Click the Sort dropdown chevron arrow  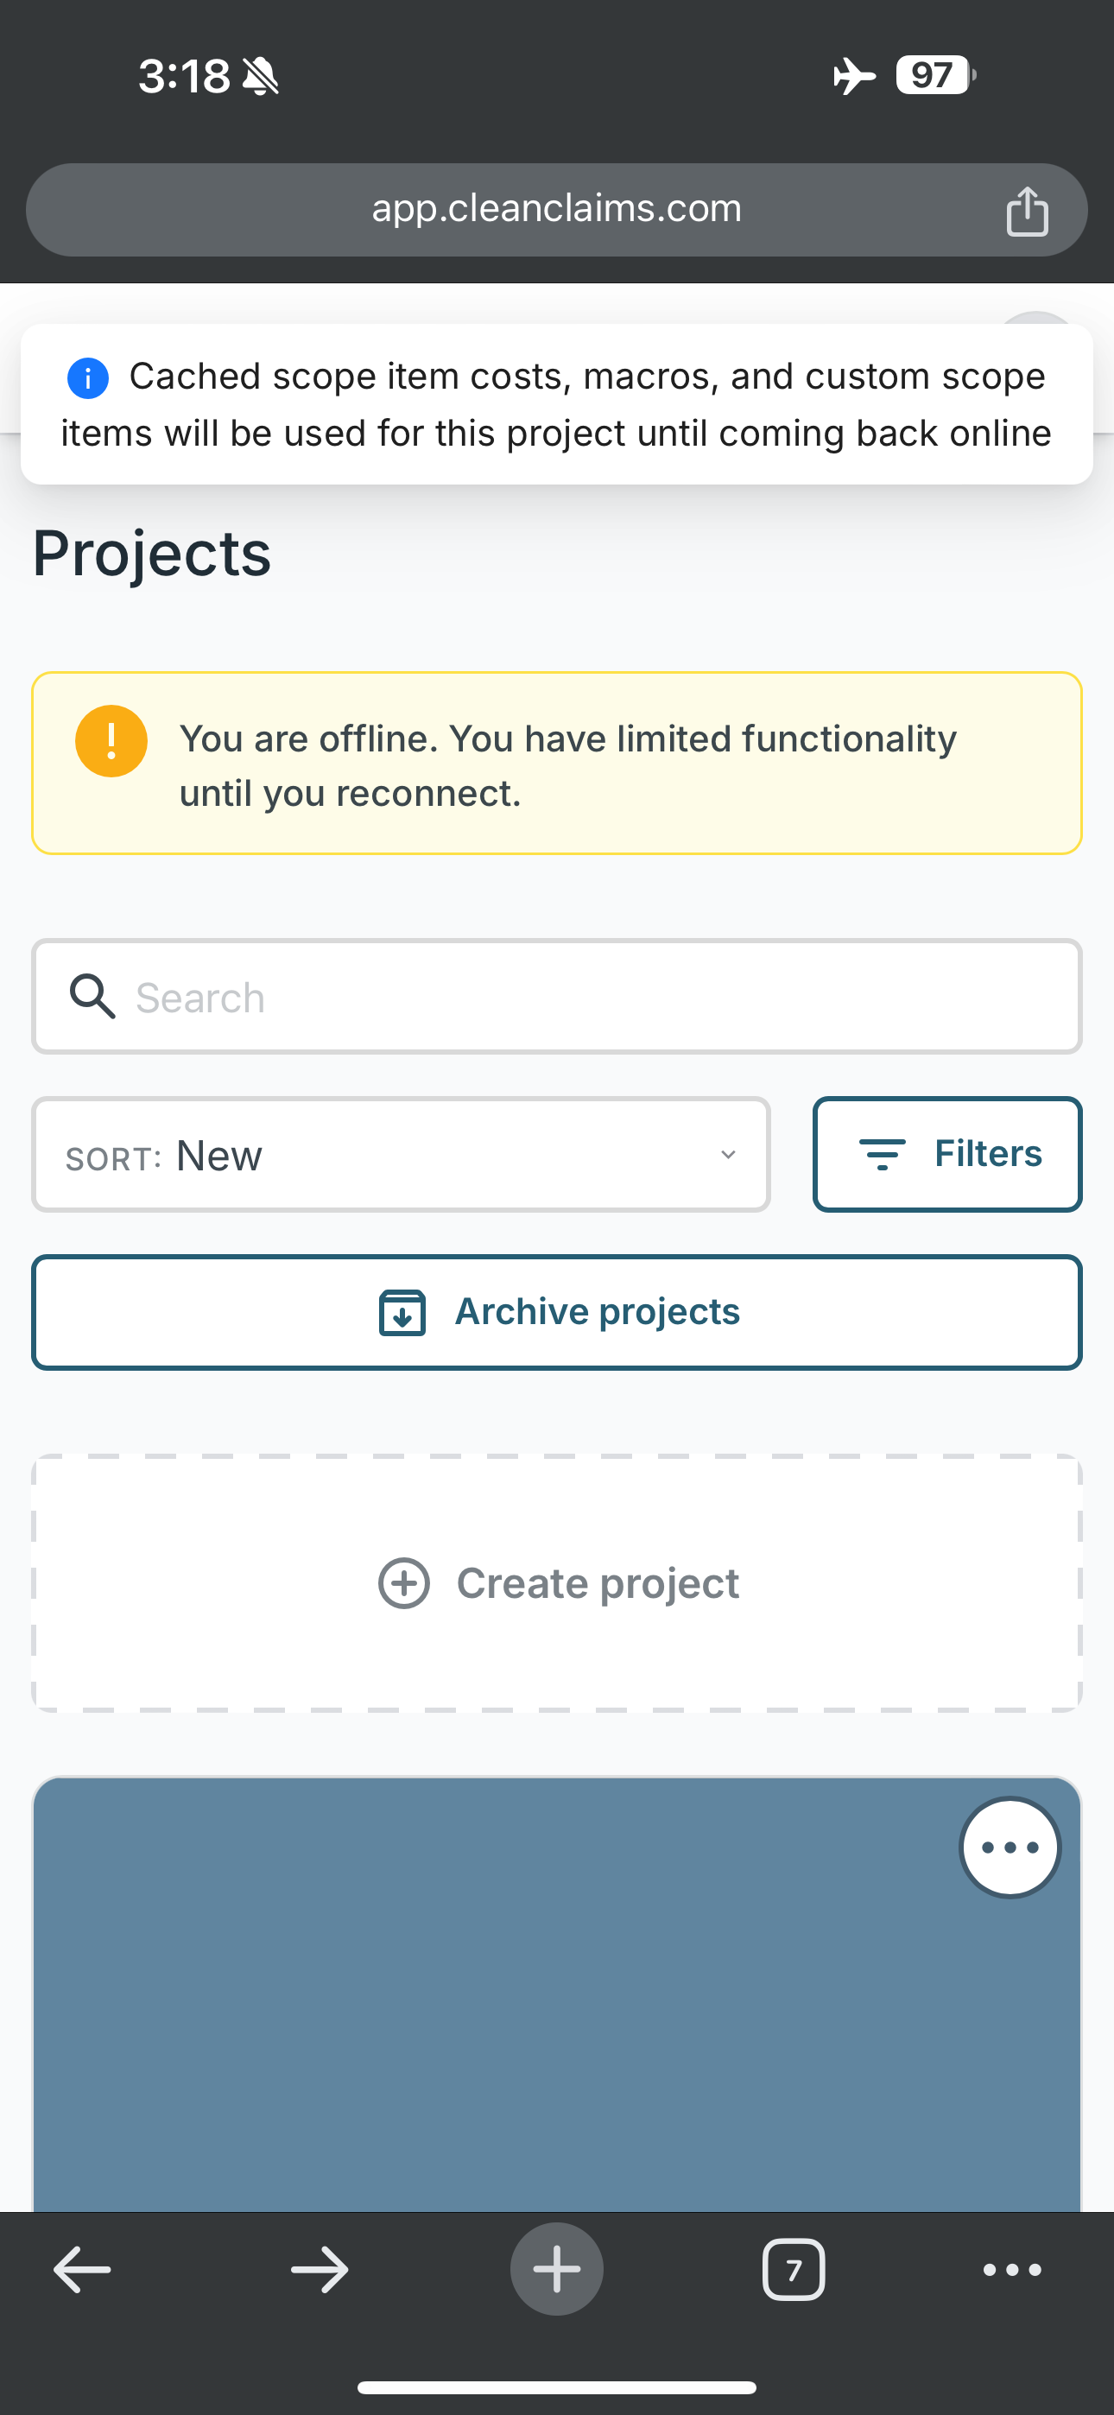728,1154
